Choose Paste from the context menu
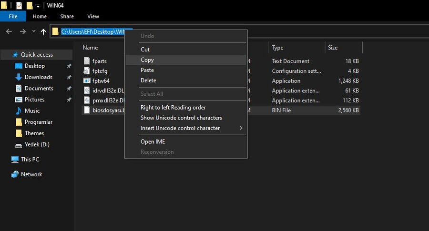The width and height of the screenshot is (429, 231). click(x=147, y=70)
